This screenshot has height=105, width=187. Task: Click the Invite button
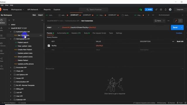(x=149, y=10)
